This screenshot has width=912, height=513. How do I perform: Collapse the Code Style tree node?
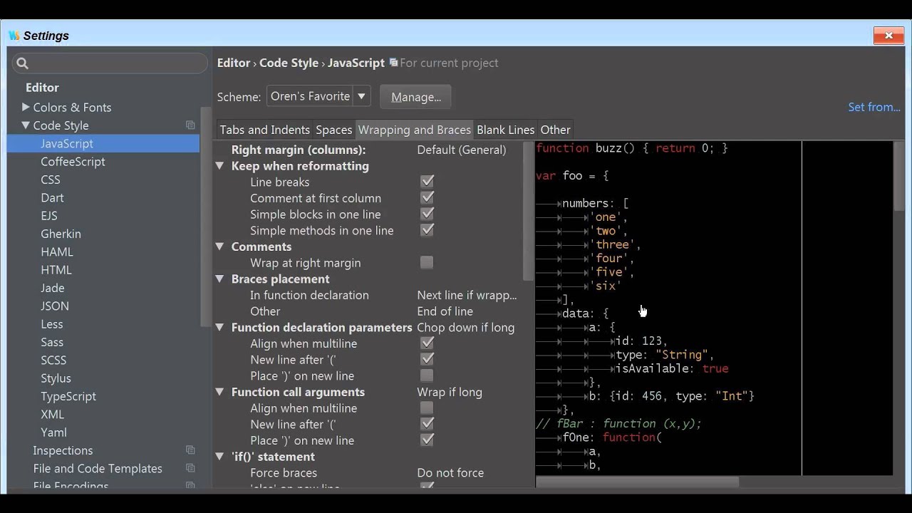[26, 125]
